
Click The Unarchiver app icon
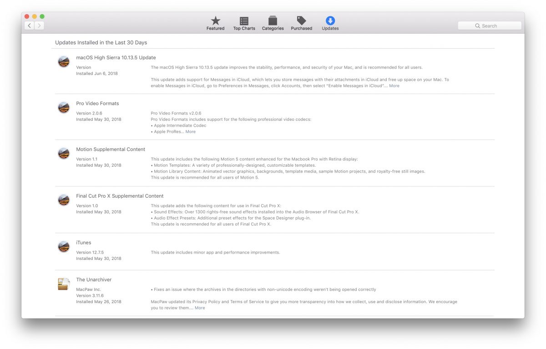(x=64, y=284)
